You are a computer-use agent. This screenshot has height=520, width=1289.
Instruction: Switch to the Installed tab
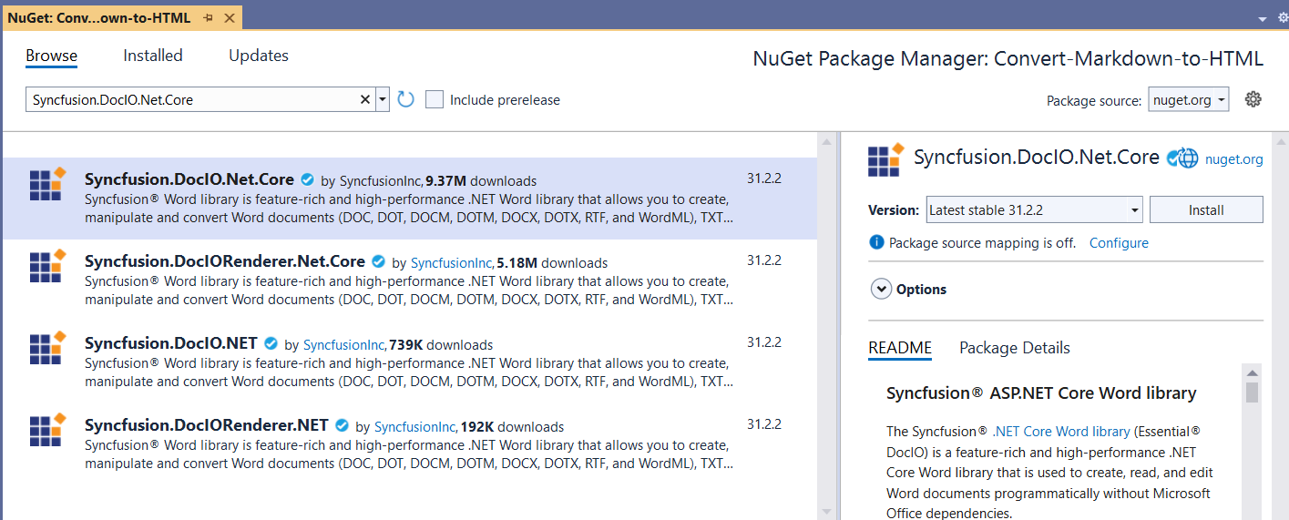(x=153, y=56)
